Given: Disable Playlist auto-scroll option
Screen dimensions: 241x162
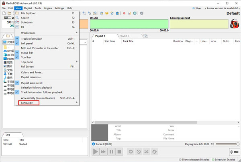Looking at the screenshot, I should click(31, 83).
